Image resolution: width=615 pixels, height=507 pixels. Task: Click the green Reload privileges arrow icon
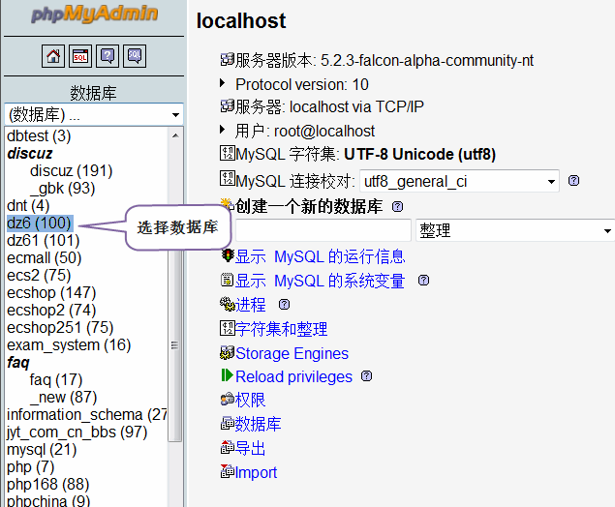click(227, 375)
